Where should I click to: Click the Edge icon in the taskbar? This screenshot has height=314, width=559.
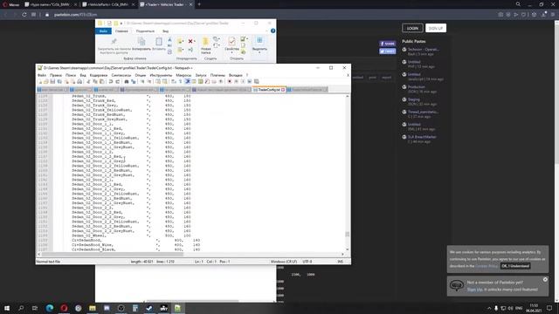(50, 308)
